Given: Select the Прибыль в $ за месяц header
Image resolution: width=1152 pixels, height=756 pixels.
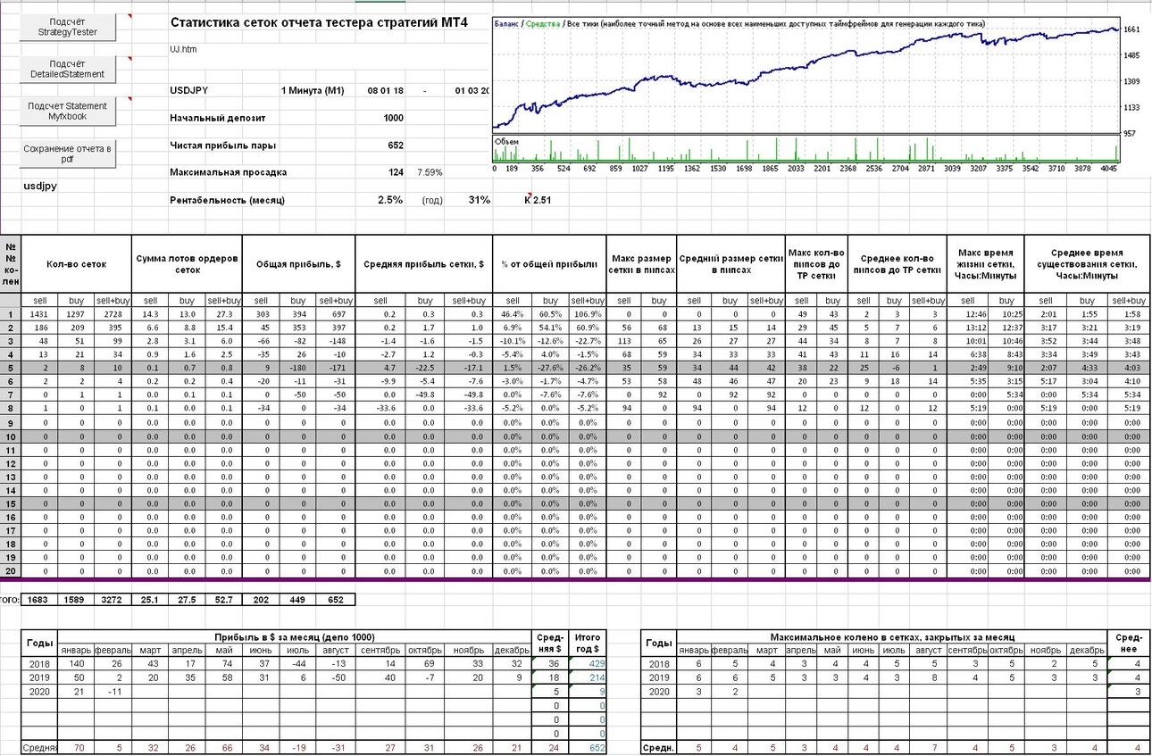Looking at the screenshot, I should coord(295,636).
